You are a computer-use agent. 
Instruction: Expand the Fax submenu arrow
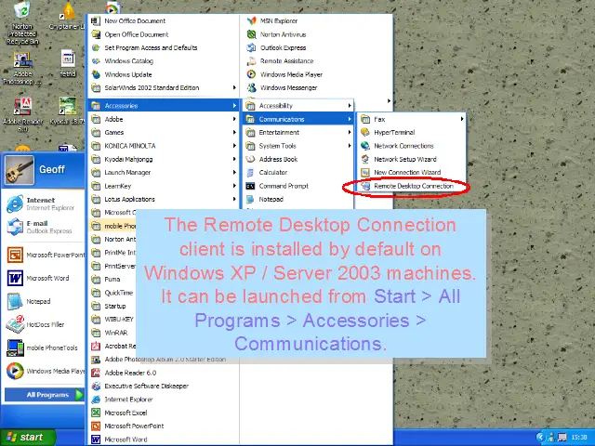(462, 119)
